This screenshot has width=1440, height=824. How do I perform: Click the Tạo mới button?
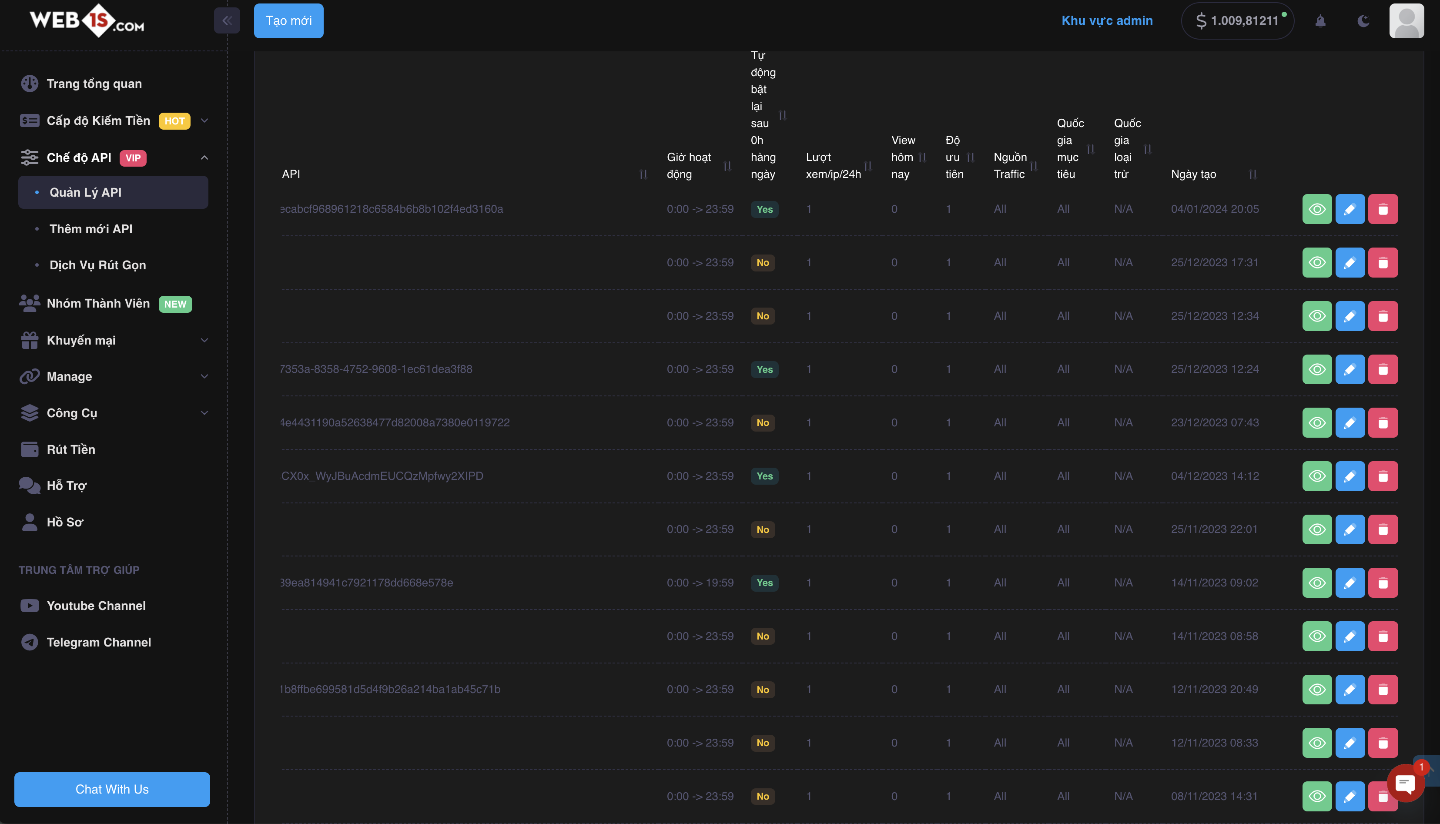288,21
